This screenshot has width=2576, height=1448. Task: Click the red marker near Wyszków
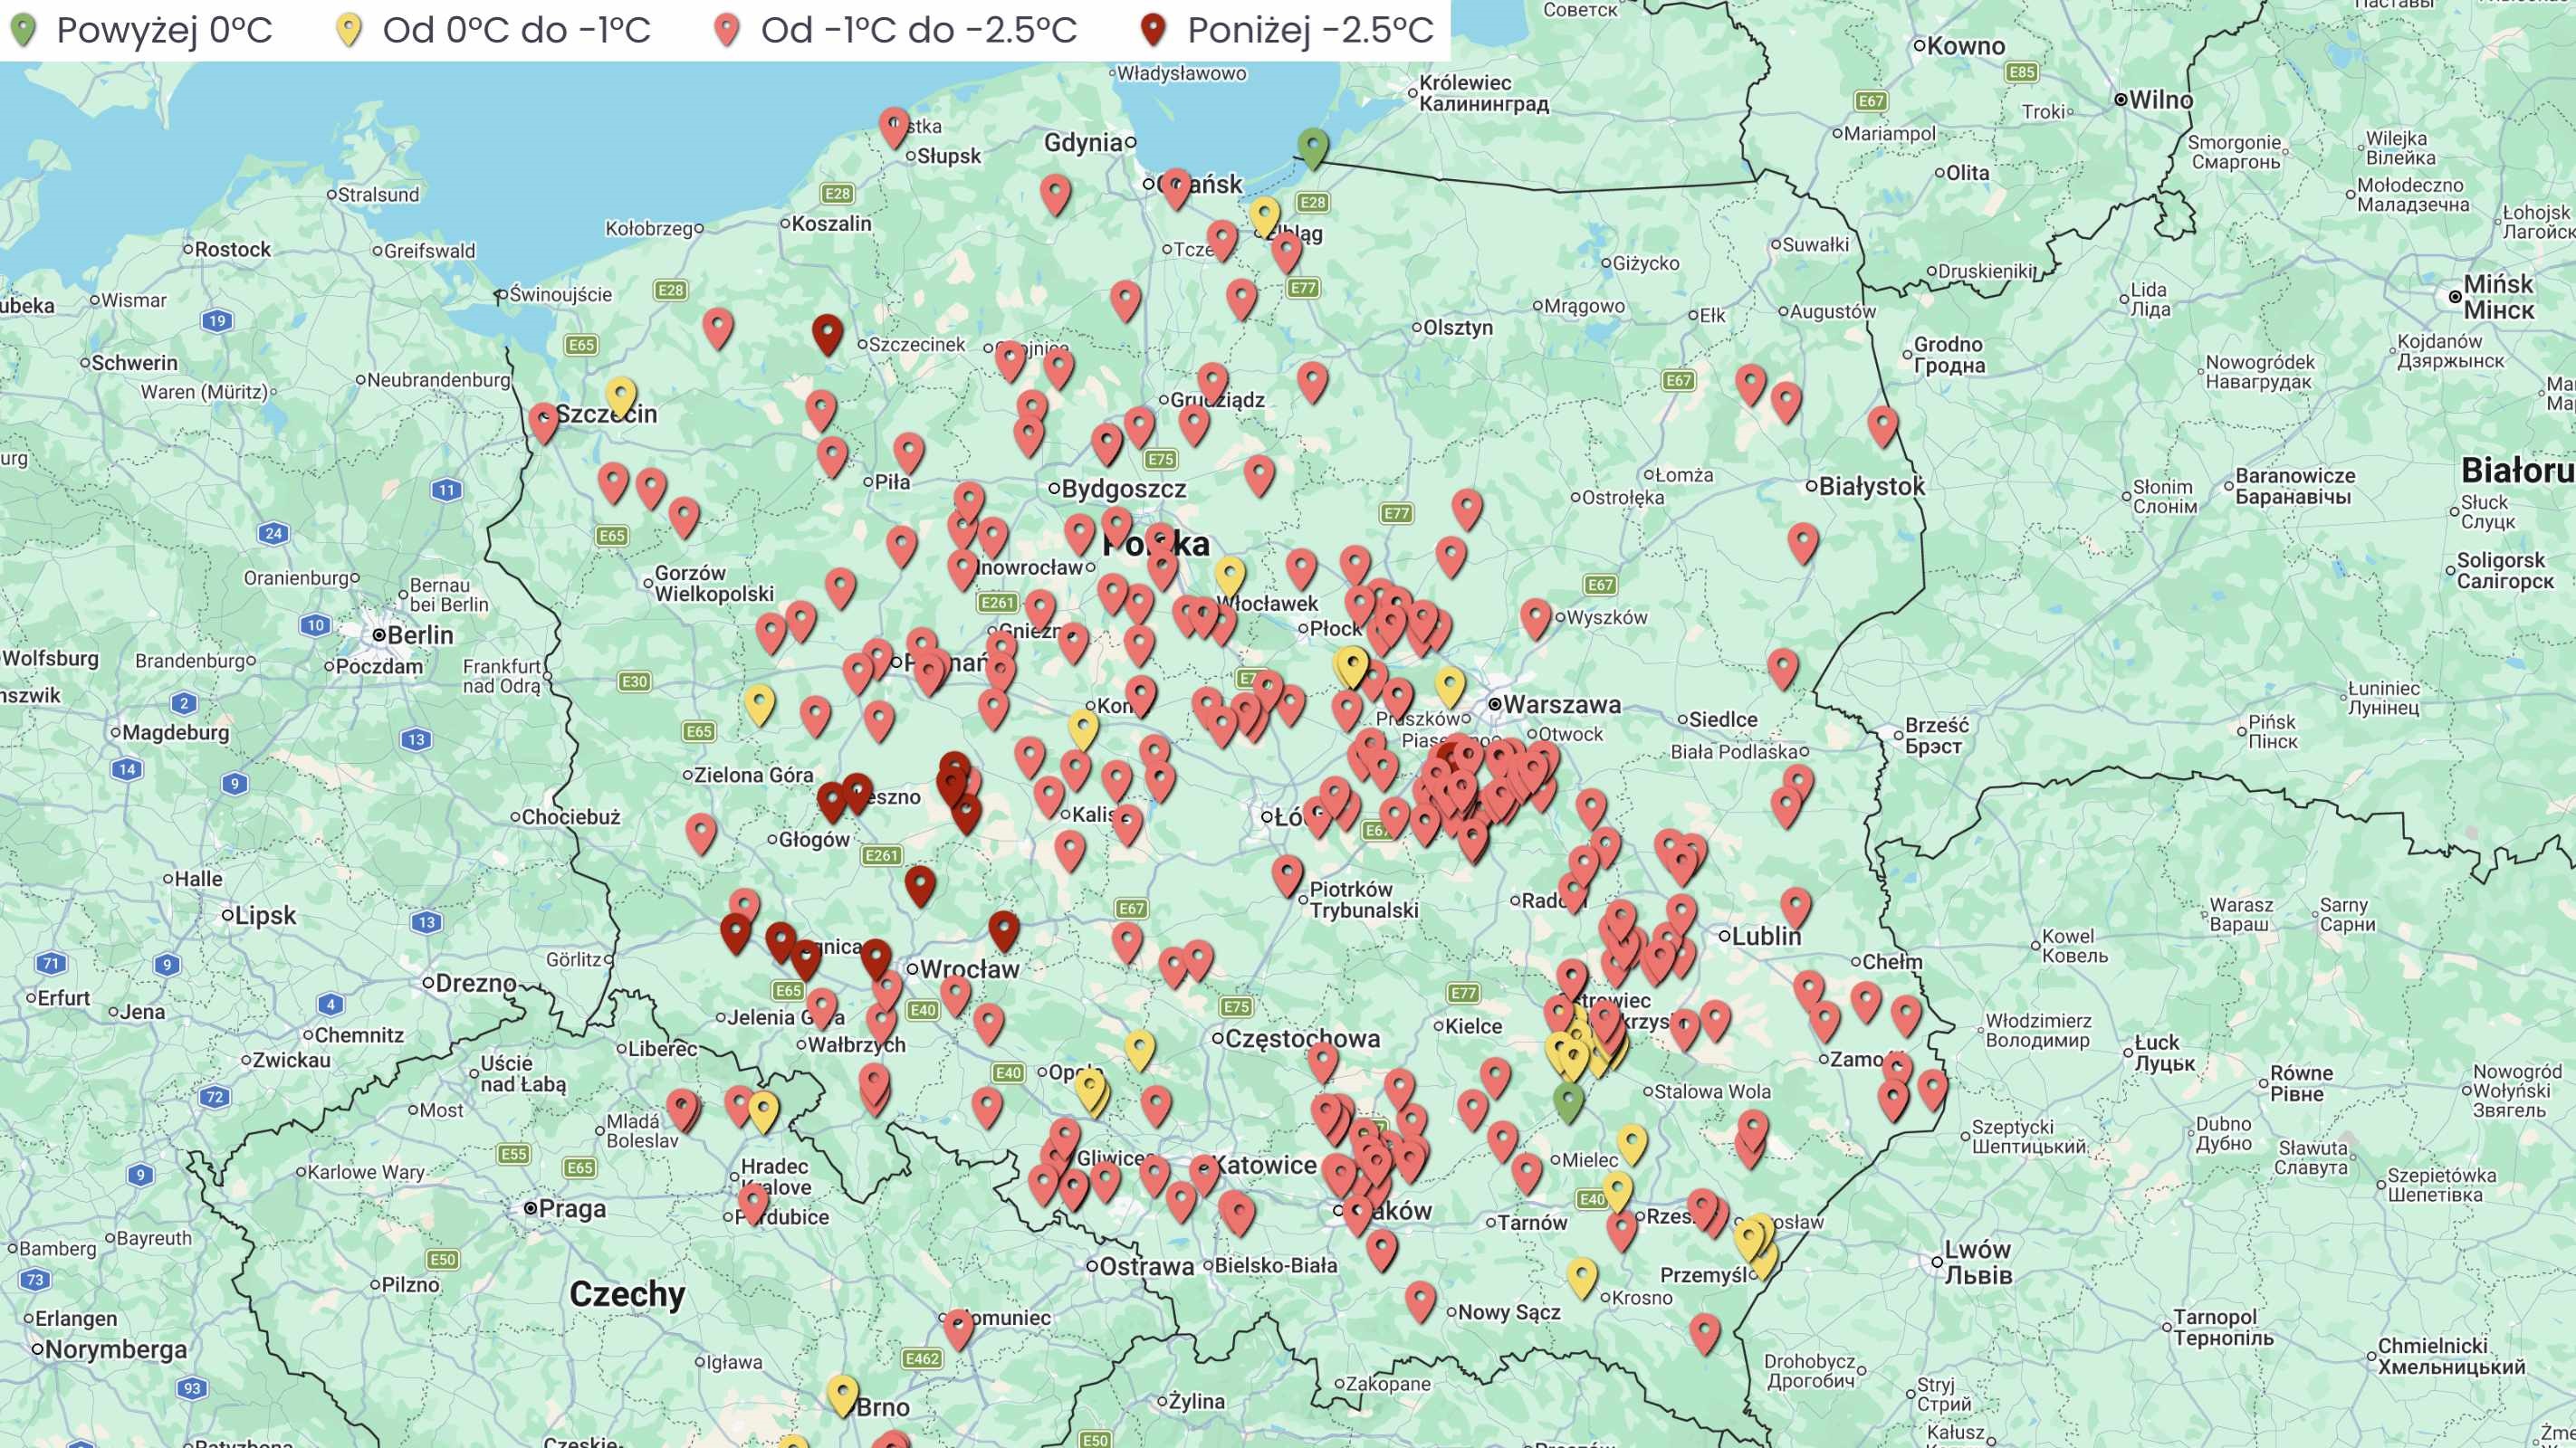pyautogui.click(x=1535, y=615)
